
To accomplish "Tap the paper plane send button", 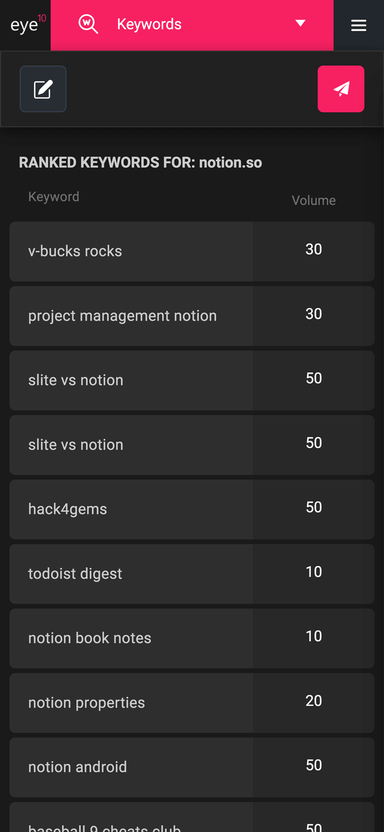I will pos(341,89).
